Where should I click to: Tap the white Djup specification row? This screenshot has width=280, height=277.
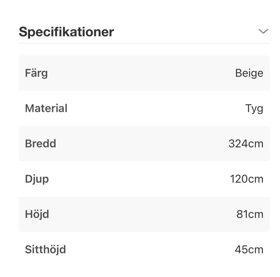144,179
